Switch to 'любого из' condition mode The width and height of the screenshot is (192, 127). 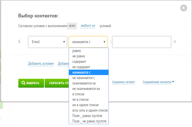coord(88,26)
